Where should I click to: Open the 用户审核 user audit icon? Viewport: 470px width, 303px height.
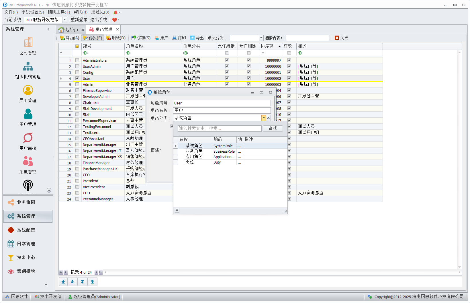[x=28, y=138]
